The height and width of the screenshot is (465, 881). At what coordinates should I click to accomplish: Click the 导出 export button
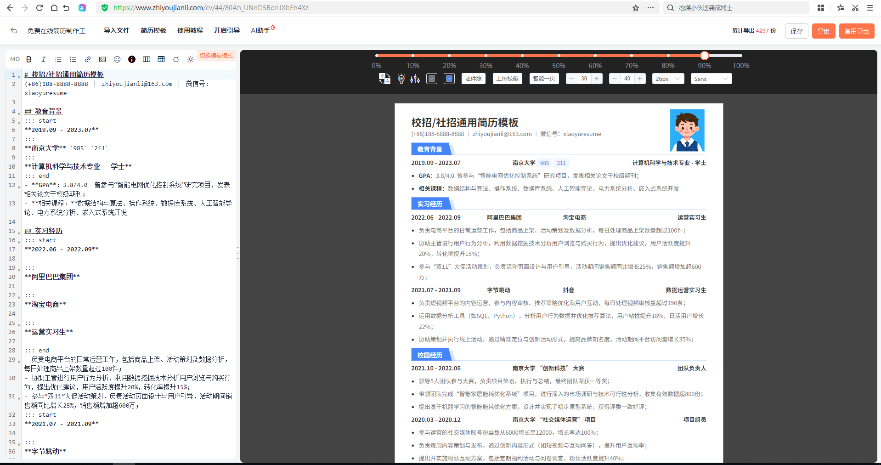tap(823, 31)
